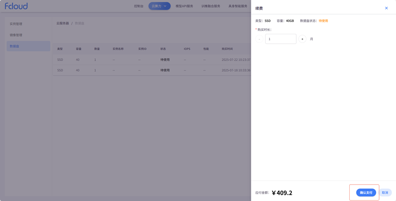Select the SSD row purchased 2025-07-22
This screenshot has height=201, width=396.
point(151,60)
